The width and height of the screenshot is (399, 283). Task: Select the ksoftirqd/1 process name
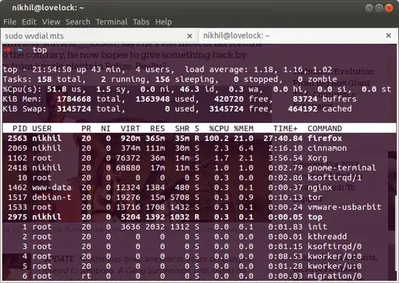point(335,177)
